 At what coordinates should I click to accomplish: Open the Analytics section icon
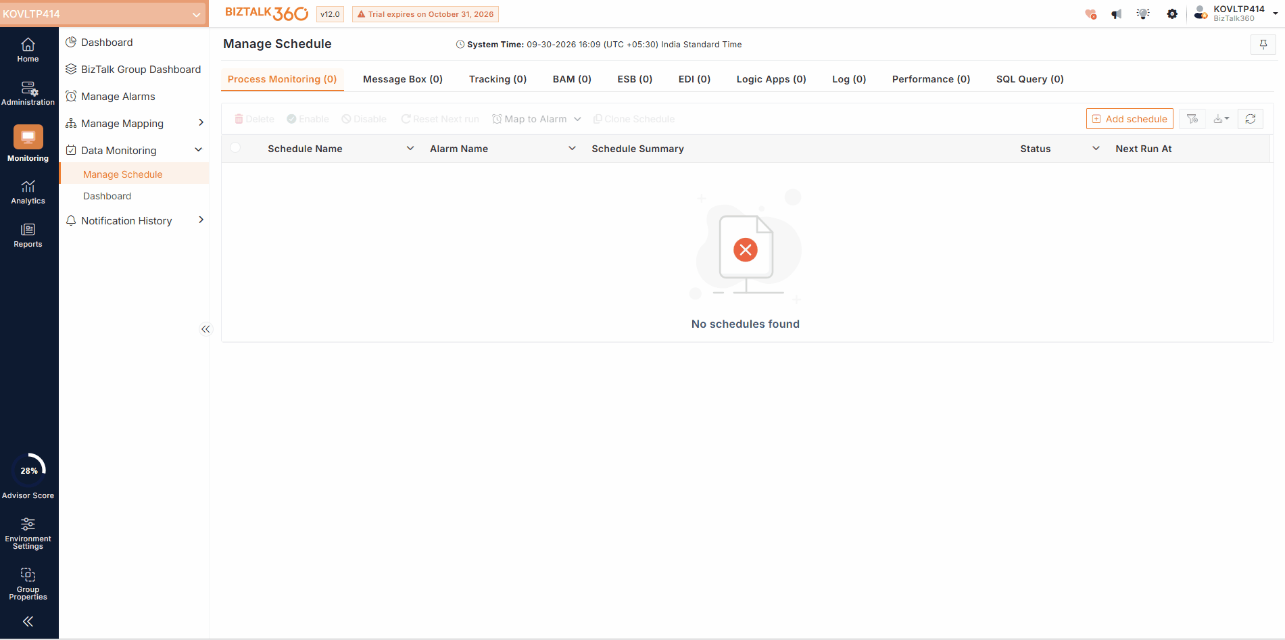point(28,193)
